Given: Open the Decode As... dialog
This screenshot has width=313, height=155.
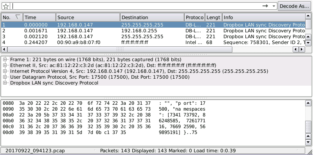Looking at the screenshot, I should [294, 6].
